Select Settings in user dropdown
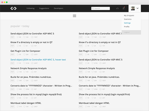 tap(127, 23)
